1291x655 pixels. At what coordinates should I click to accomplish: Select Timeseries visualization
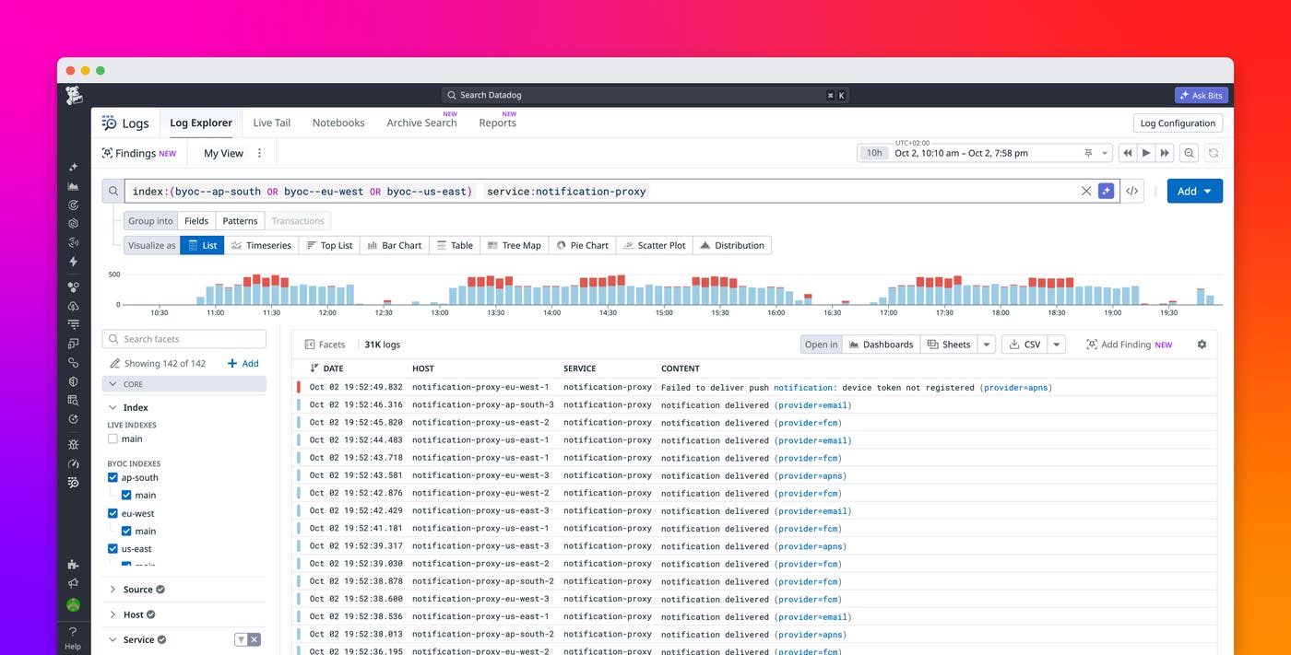click(262, 245)
